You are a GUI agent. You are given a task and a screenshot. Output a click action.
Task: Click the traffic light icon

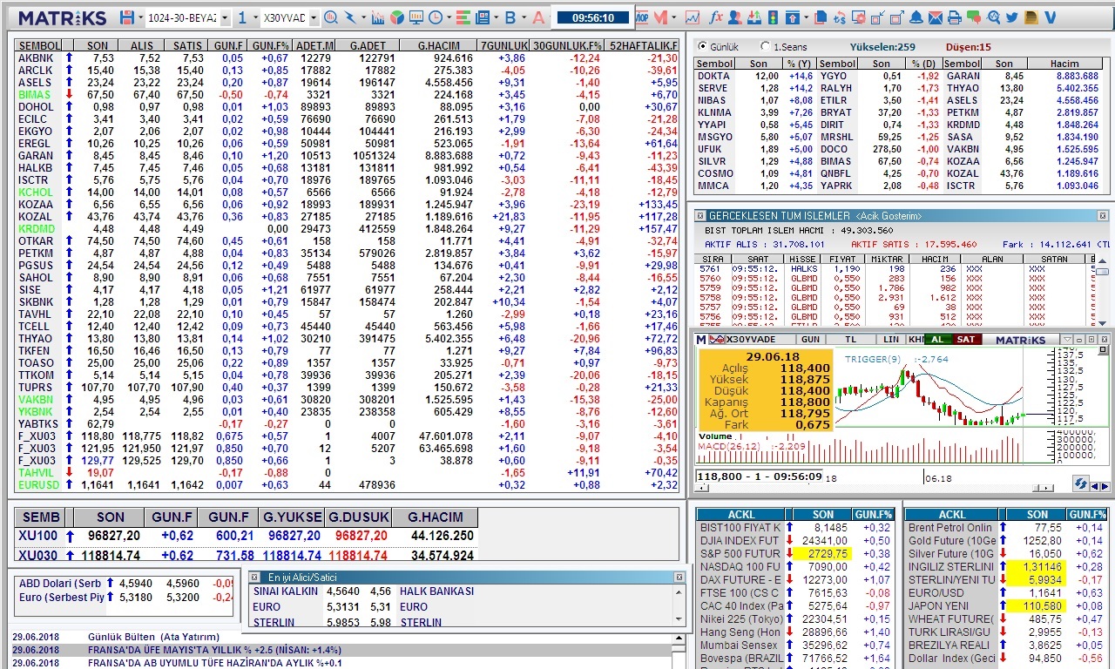point(773,17)
